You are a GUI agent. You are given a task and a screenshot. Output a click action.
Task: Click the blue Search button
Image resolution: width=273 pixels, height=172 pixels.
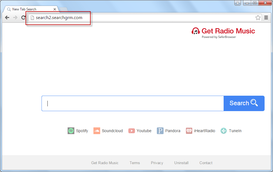tap(244, 103)
